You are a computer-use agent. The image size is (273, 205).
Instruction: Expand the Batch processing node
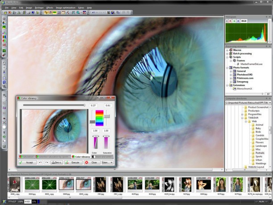[x=227, y=54]
